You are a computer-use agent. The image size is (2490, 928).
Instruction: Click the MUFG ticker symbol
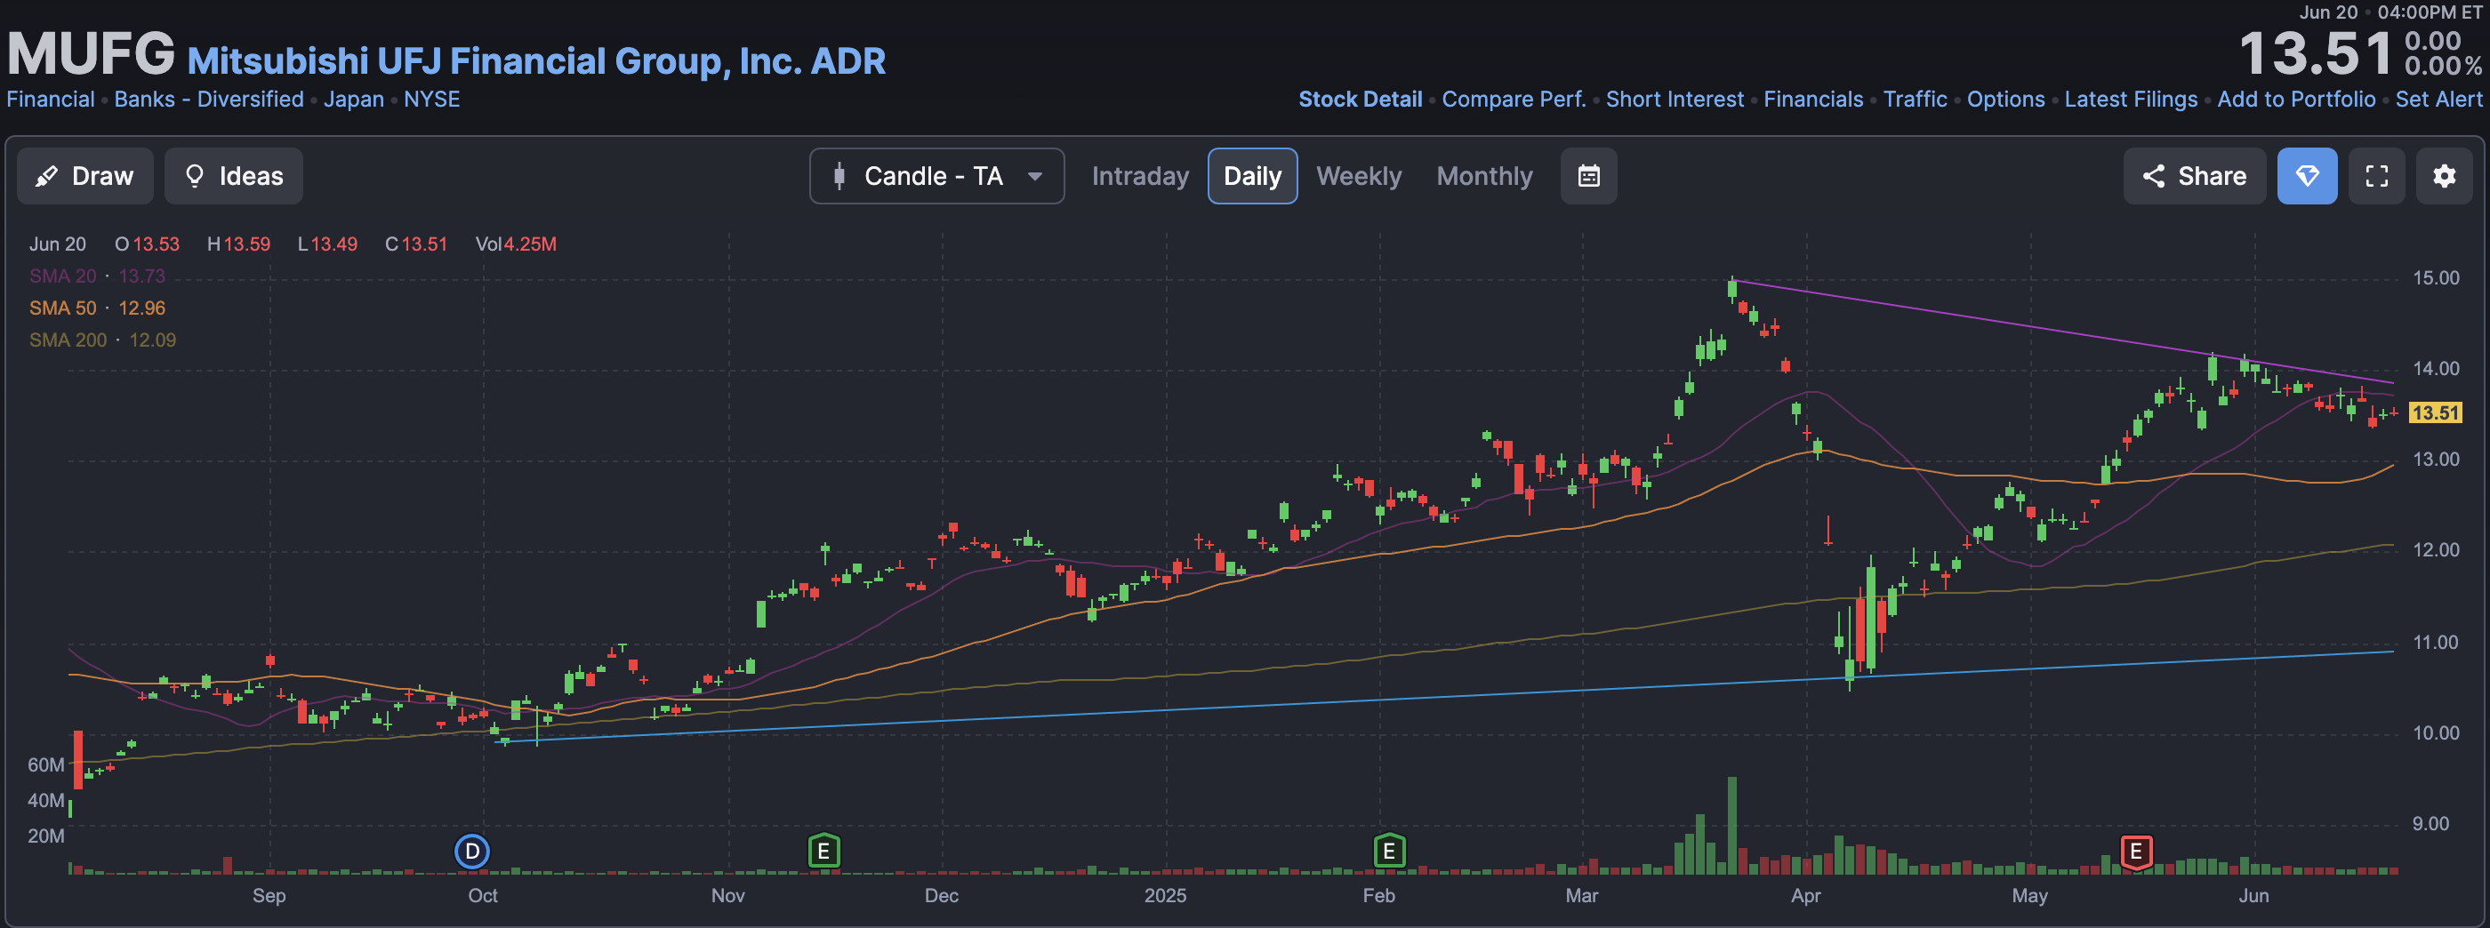pos(92,54)
